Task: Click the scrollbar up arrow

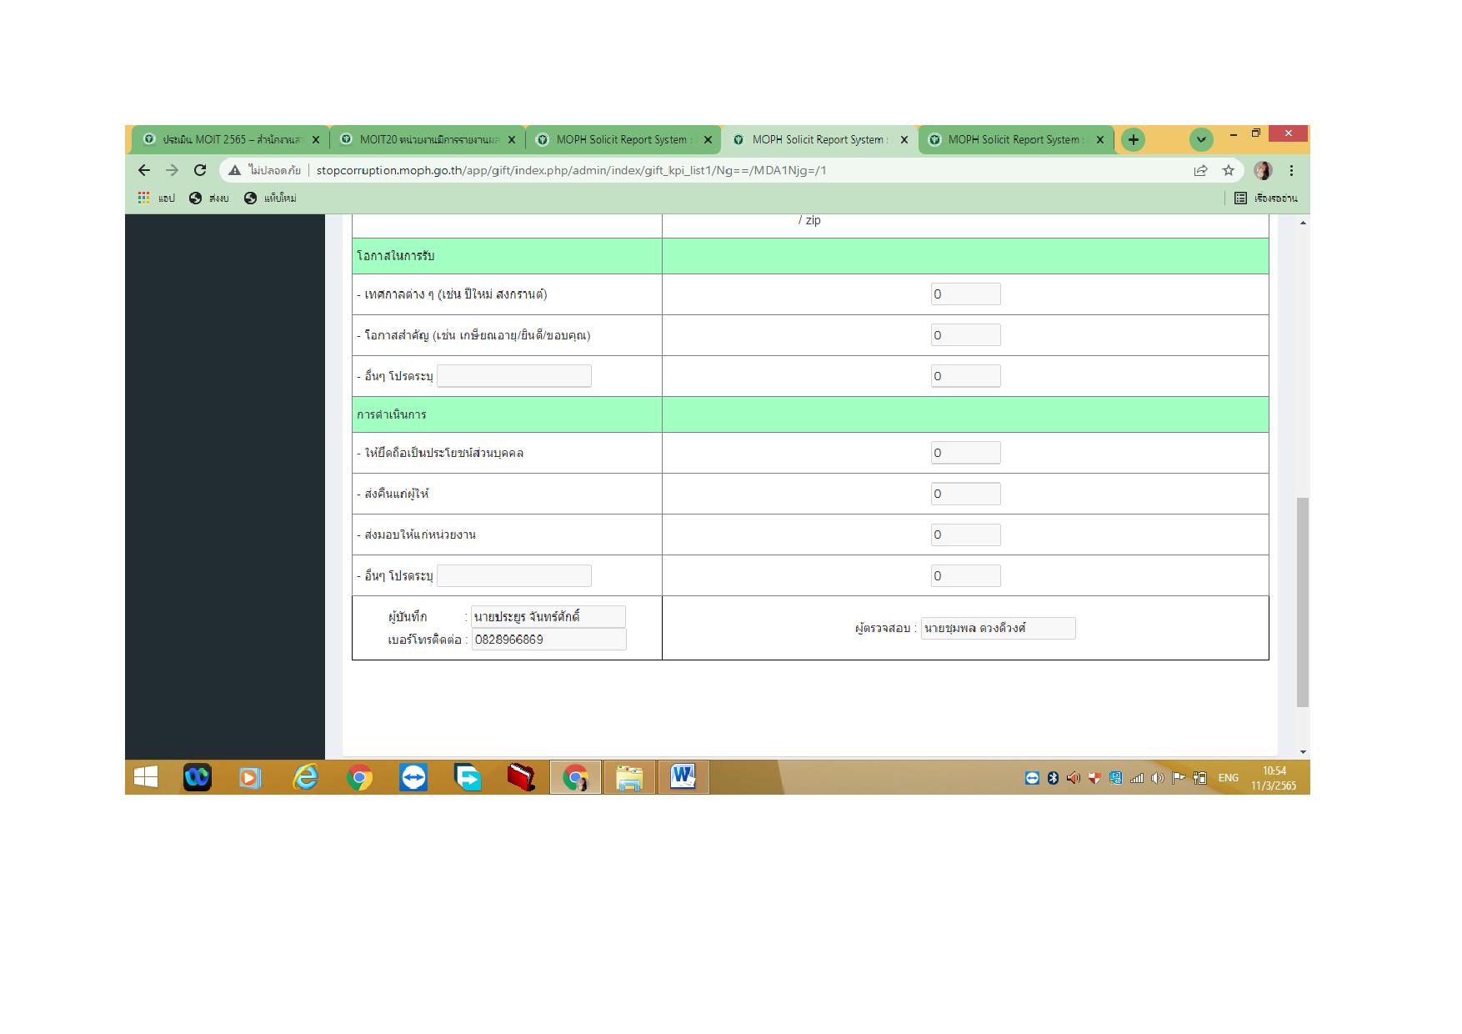Action: pyautogui.click(x=1303, y=223)
